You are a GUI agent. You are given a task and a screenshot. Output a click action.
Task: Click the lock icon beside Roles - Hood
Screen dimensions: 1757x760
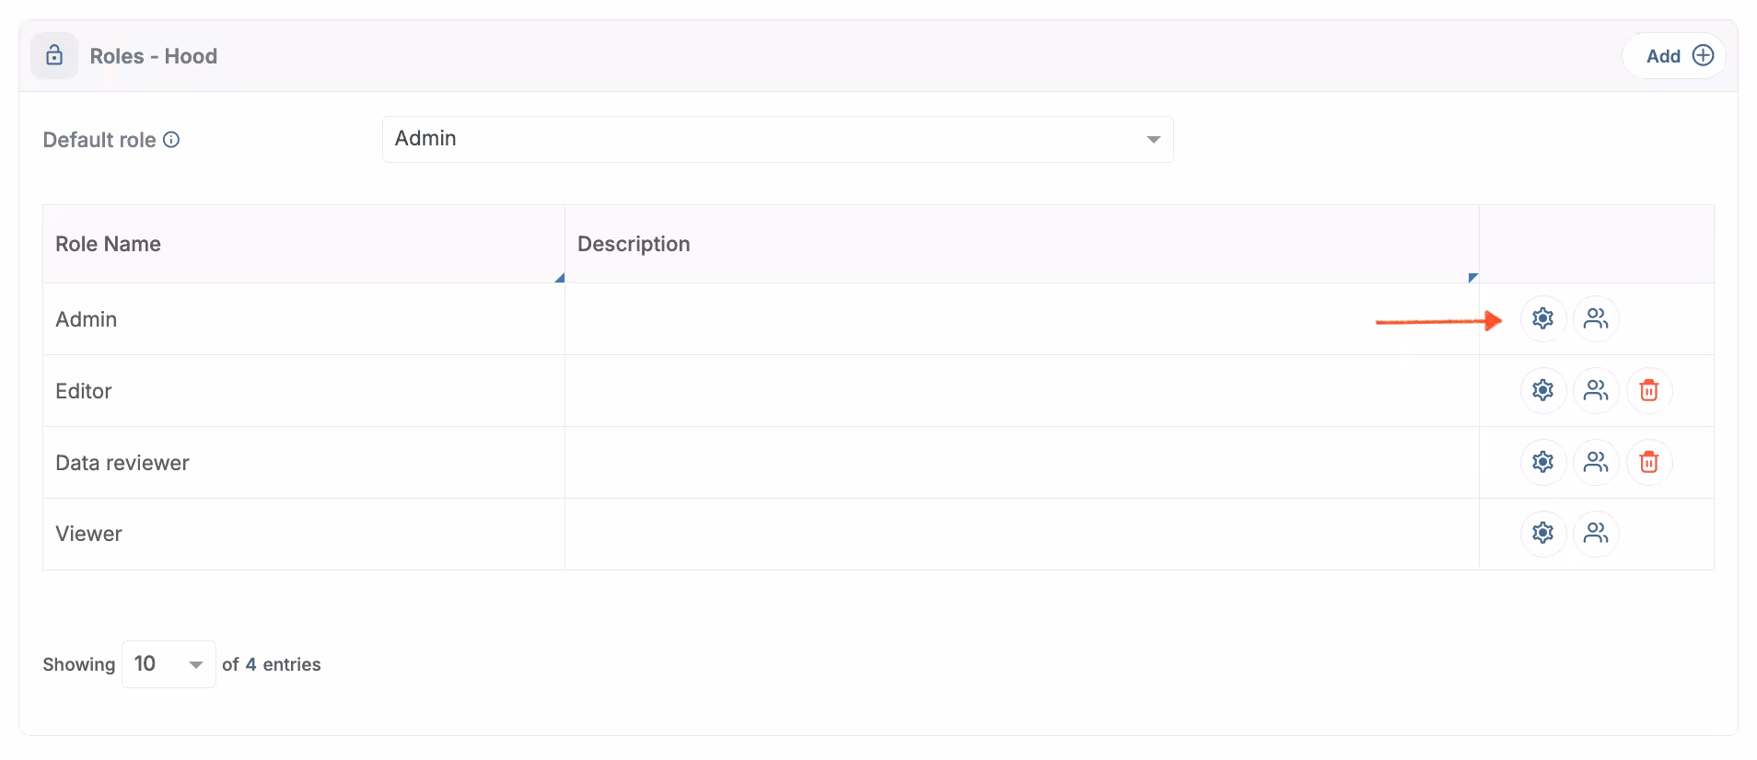tap(54, 55)
